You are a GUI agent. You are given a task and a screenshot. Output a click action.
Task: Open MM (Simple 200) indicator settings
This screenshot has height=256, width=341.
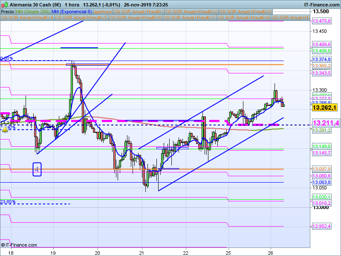[x=33, y=12]
